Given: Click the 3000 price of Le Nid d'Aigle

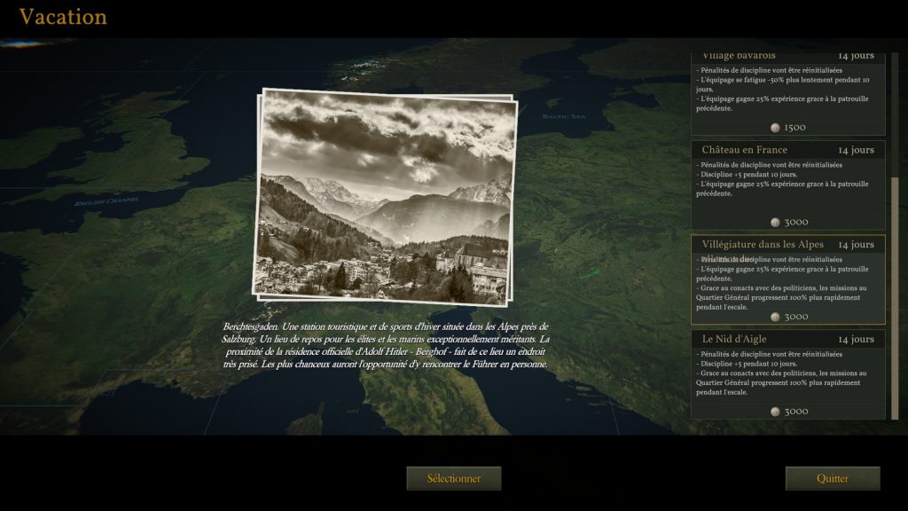Looking at the screenshot, I should 796,412.
